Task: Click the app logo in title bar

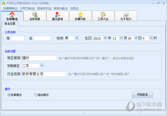Action: click(x=4, y=3)
